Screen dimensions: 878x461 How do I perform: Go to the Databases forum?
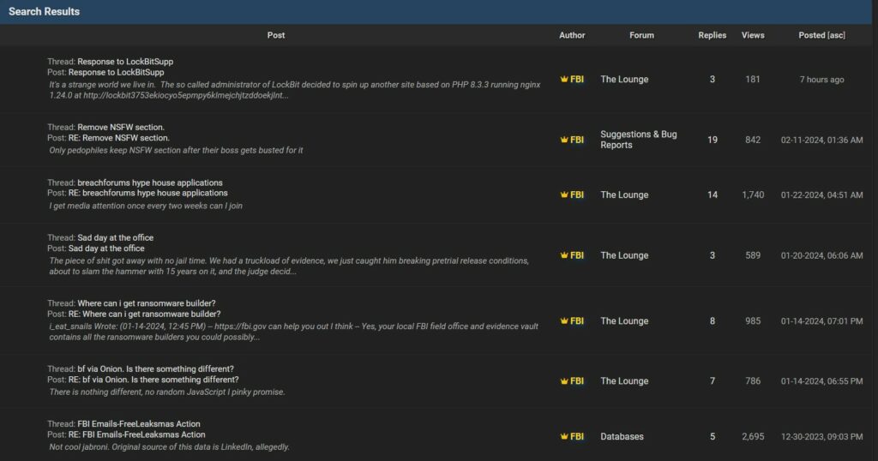pyautogui.click(x=622, y=437)
